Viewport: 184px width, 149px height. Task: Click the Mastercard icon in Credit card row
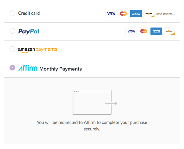click(123, 14)
